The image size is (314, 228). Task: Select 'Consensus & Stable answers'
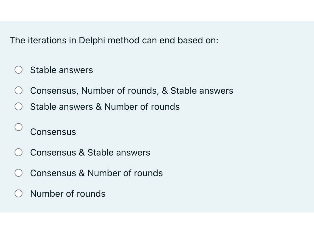coord(19,152)
